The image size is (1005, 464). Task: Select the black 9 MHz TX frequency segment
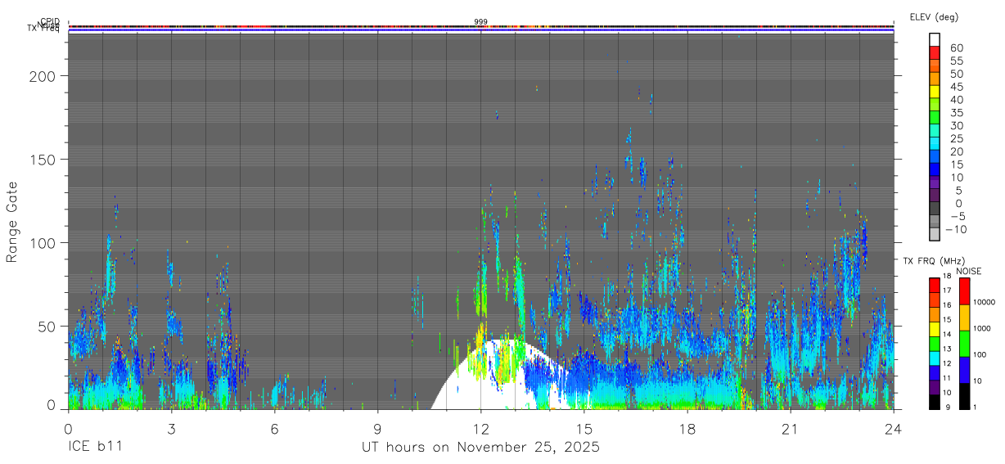pyautogui.click(x=934, y=401)
